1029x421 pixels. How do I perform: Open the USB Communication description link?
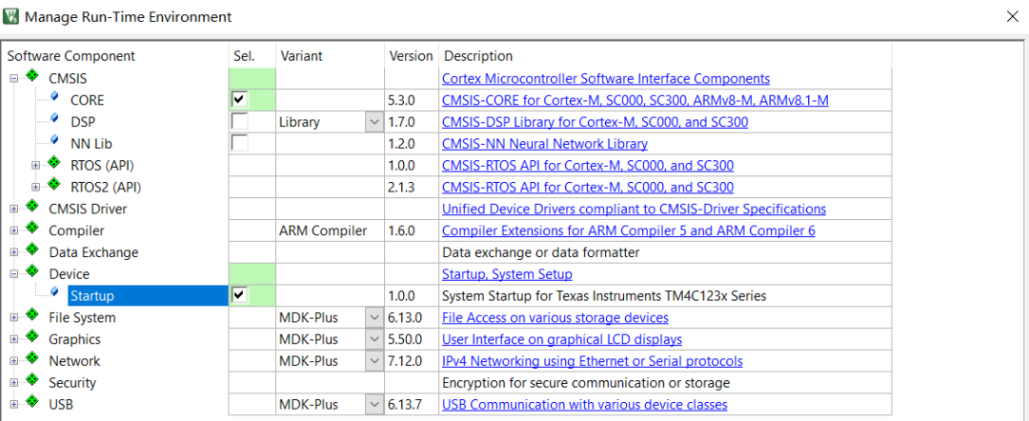click(584, 405)
